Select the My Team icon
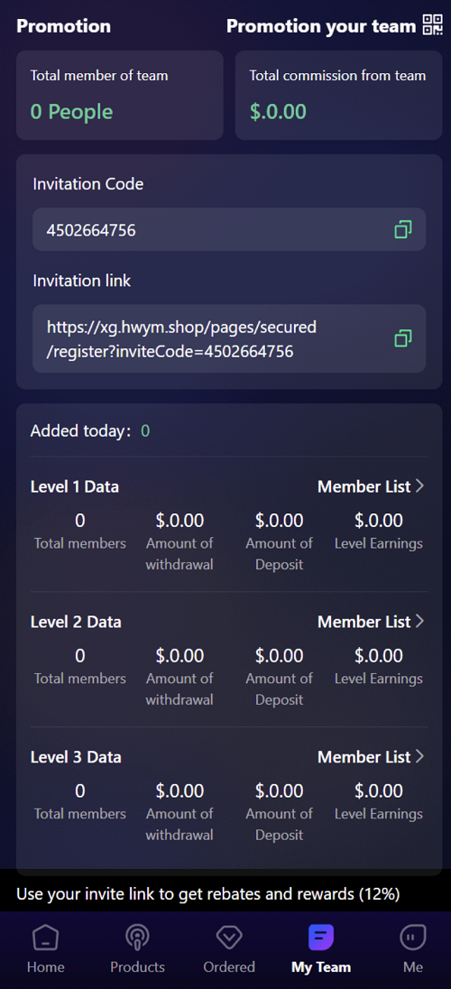 pyautogui.click(x=321, y=938)
